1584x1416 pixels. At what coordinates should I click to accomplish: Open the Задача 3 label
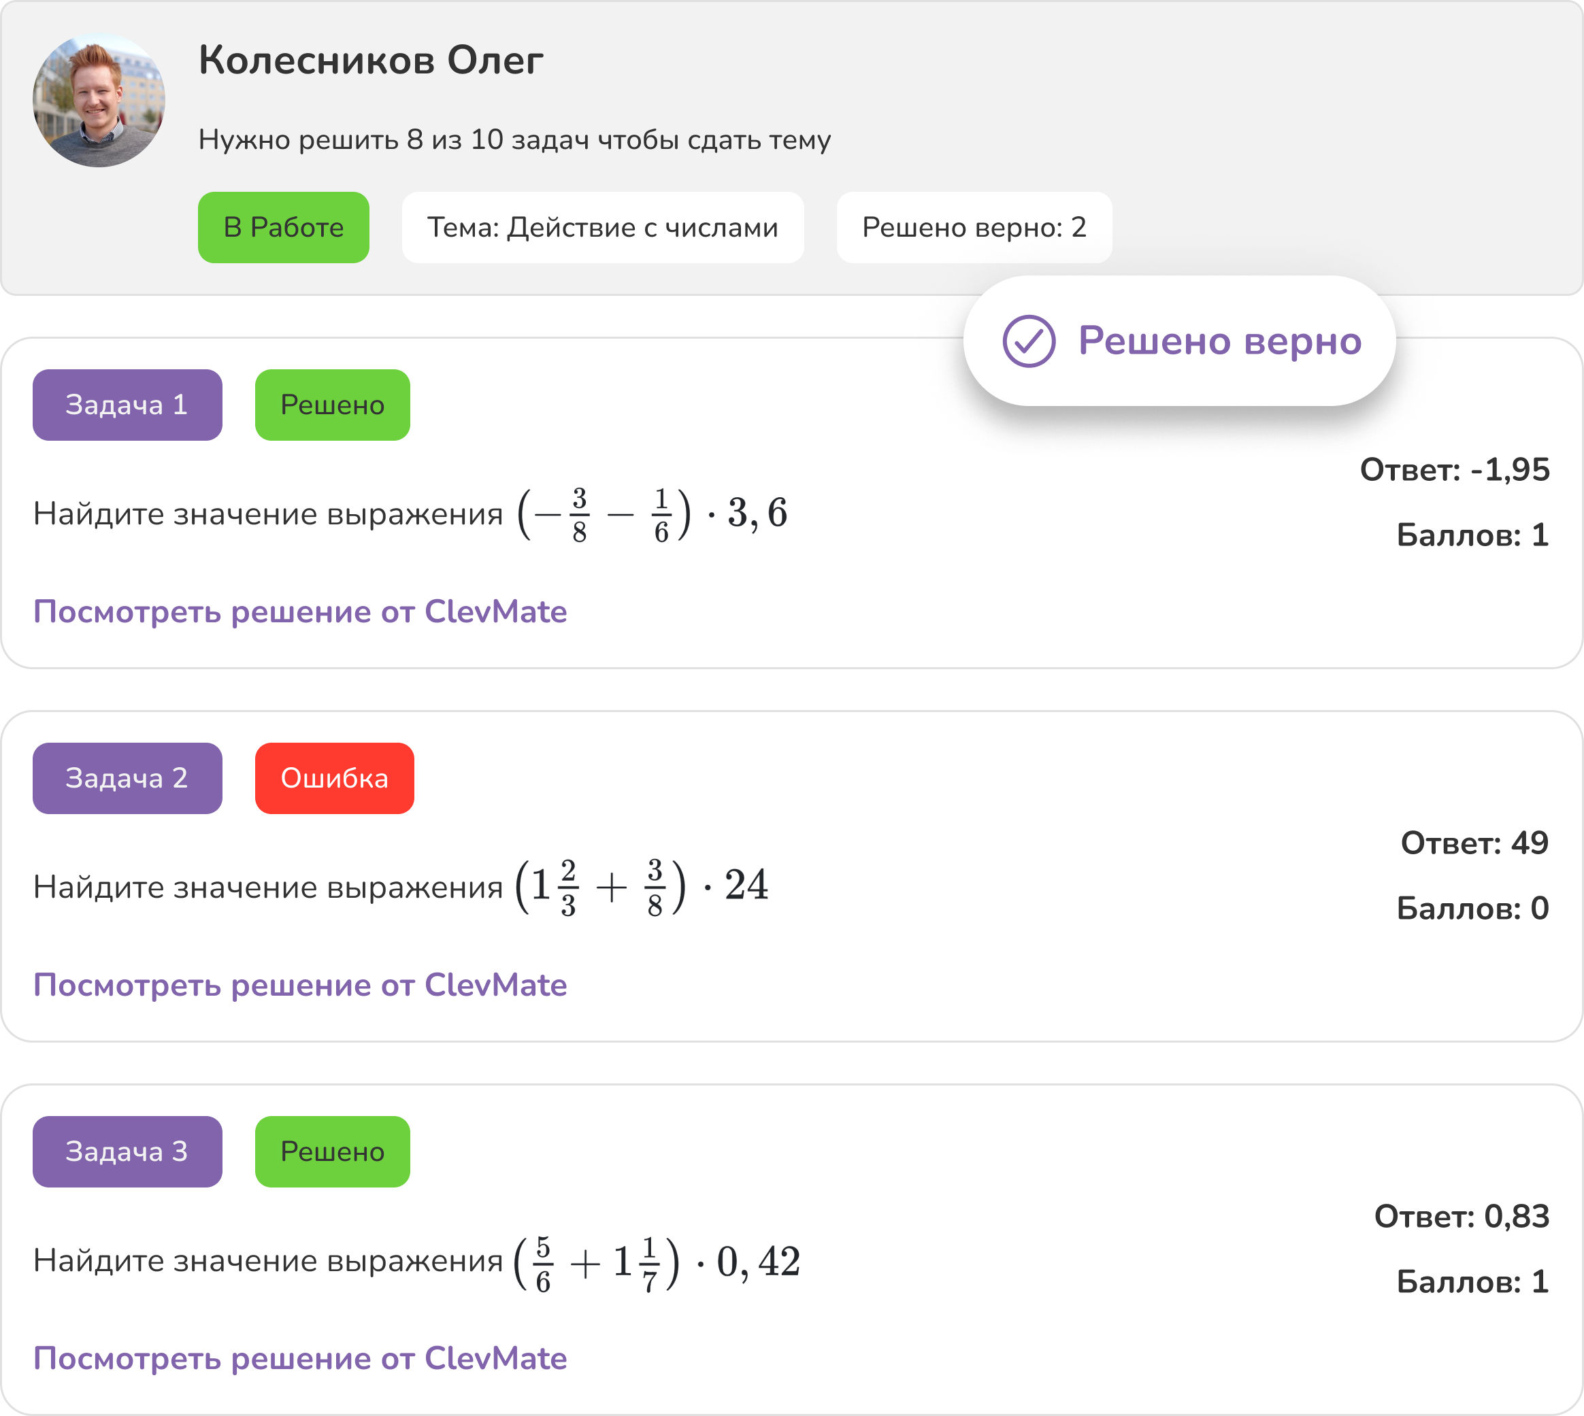128,1151
